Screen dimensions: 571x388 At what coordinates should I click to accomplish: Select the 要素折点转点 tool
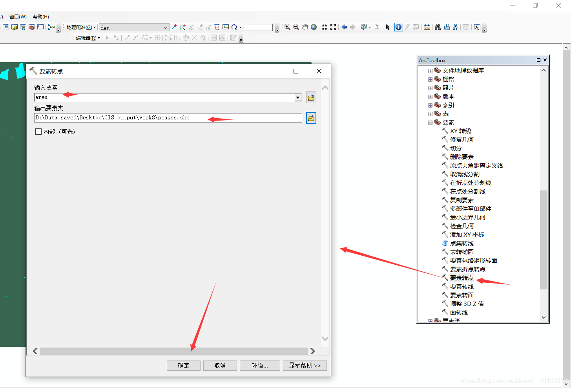tap(463, 269)
